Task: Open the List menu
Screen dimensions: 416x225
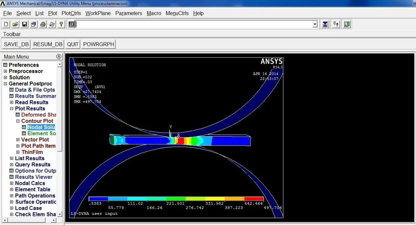Action: (x=40, y=13)
